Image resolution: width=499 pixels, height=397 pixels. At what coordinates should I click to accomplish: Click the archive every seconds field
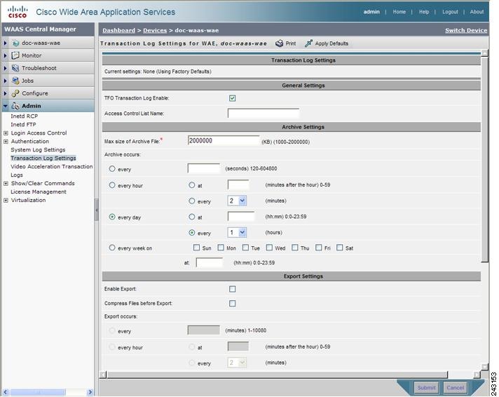coord(204,168)
